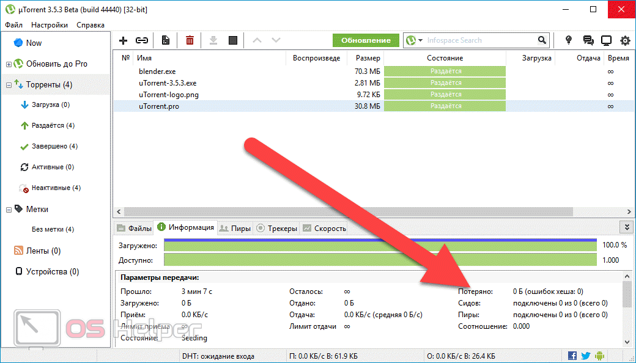Collapse the details pane with chevron button
This screenshot has height=363, width=636.
tap(625, 227)
